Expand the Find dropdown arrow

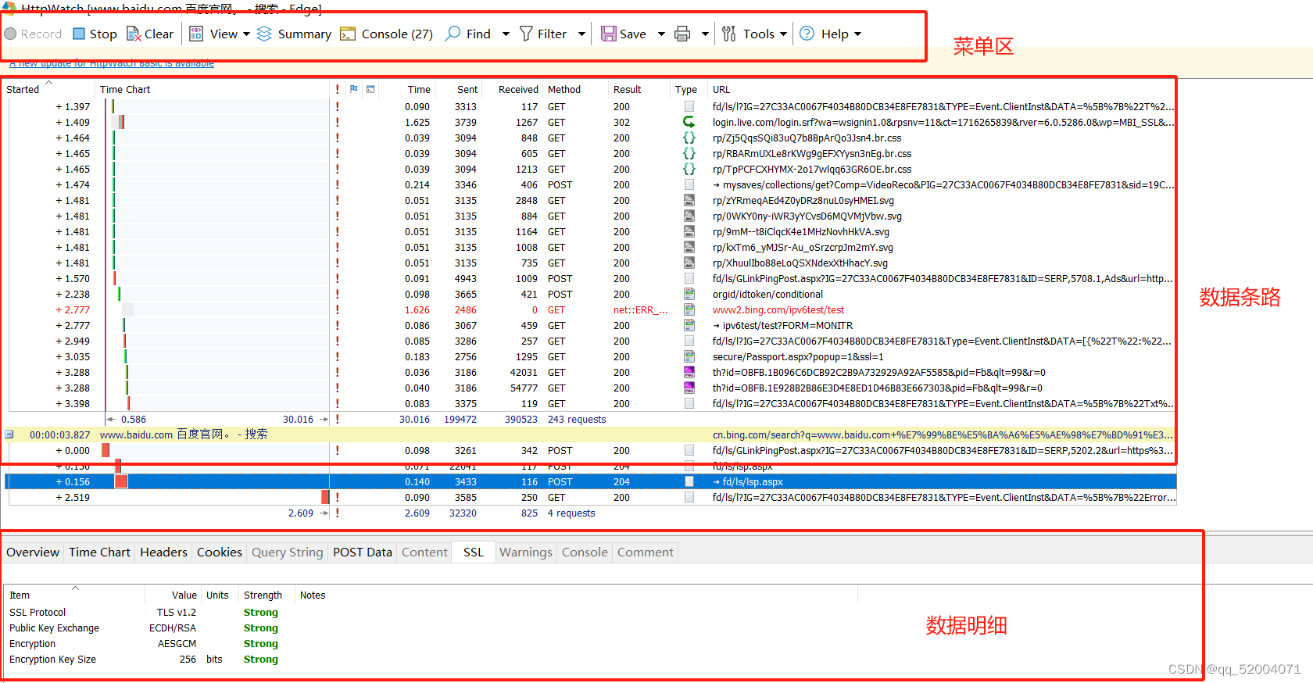coord(506,34)
